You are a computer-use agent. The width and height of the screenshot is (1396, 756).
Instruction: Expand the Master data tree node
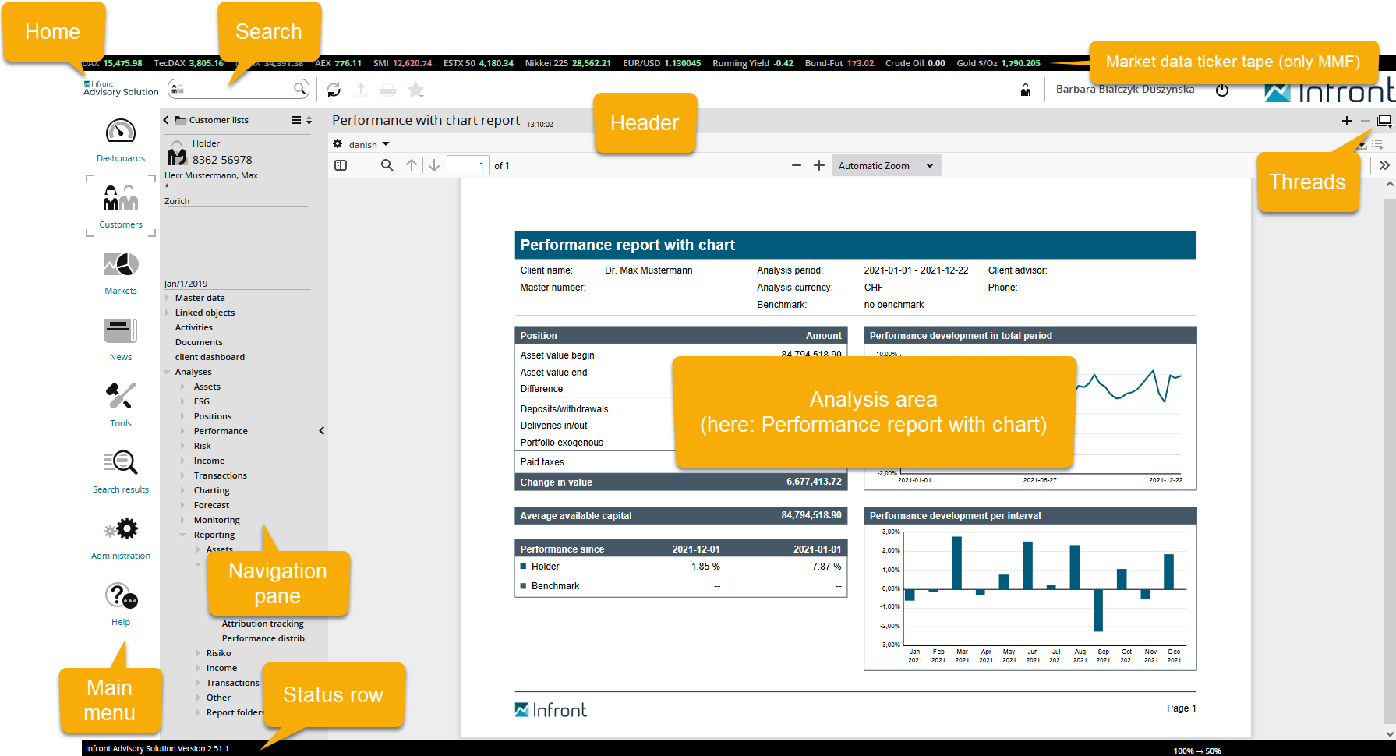[168, 298]
